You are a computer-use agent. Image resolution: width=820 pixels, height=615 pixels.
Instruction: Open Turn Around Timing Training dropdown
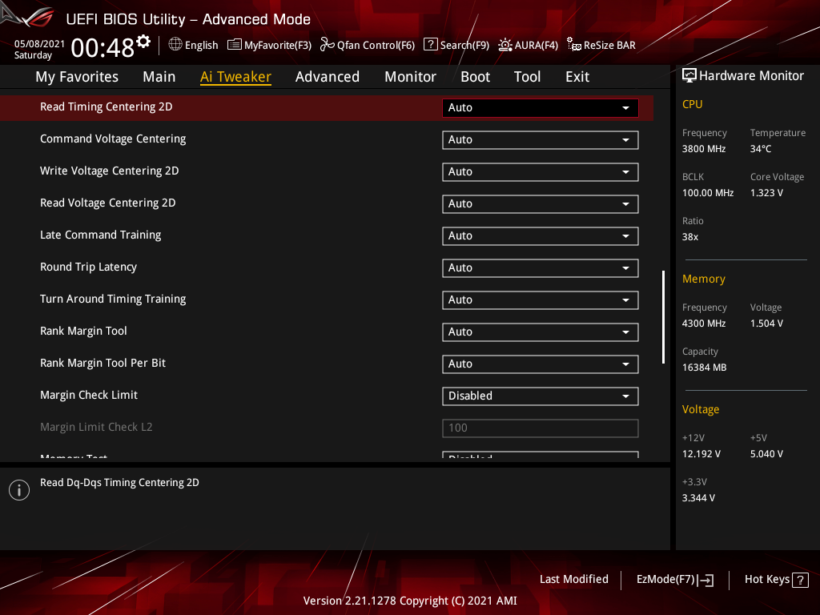tap(541, 299)
